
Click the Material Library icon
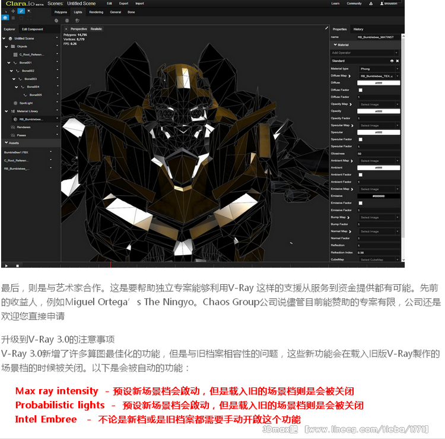coord(13,112)
